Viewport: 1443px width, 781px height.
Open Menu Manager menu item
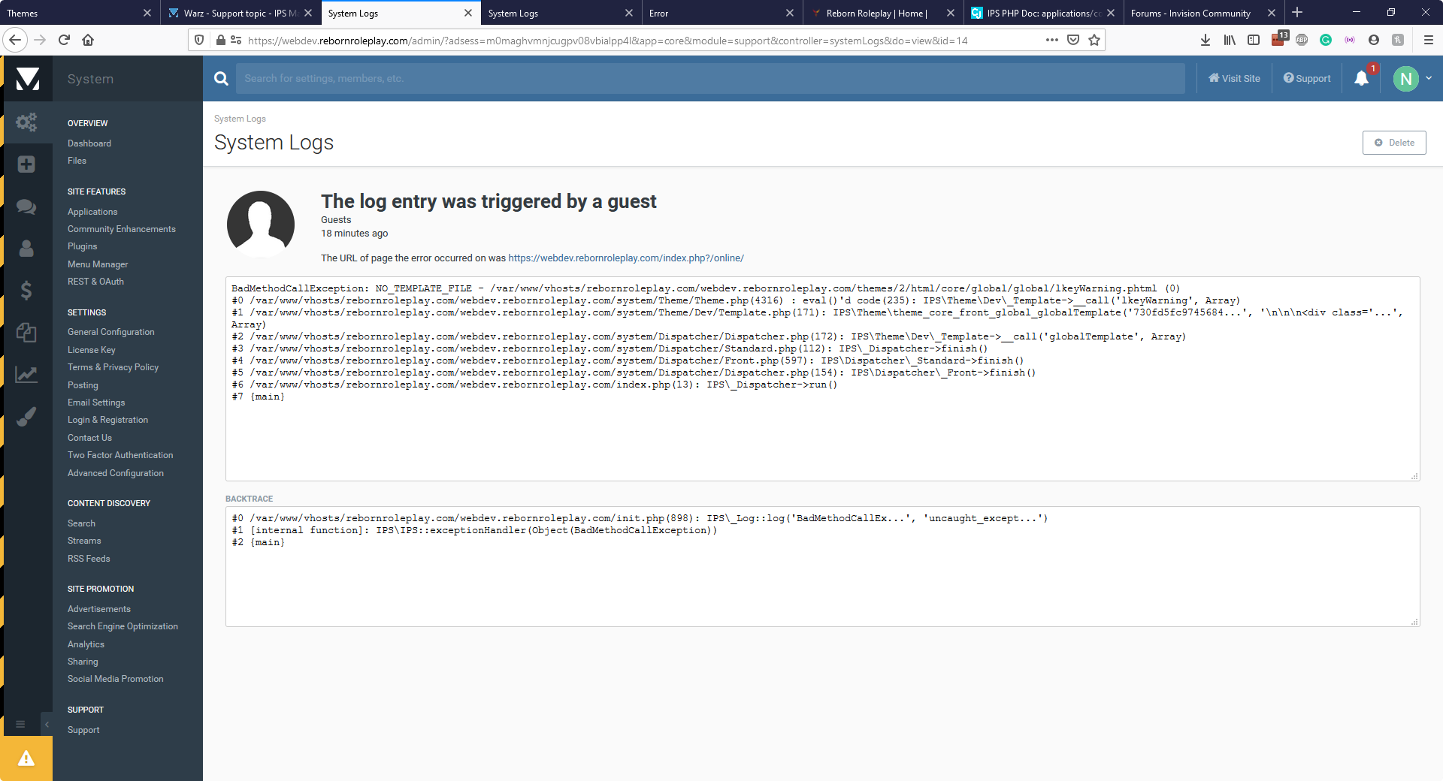coord(98,264)
